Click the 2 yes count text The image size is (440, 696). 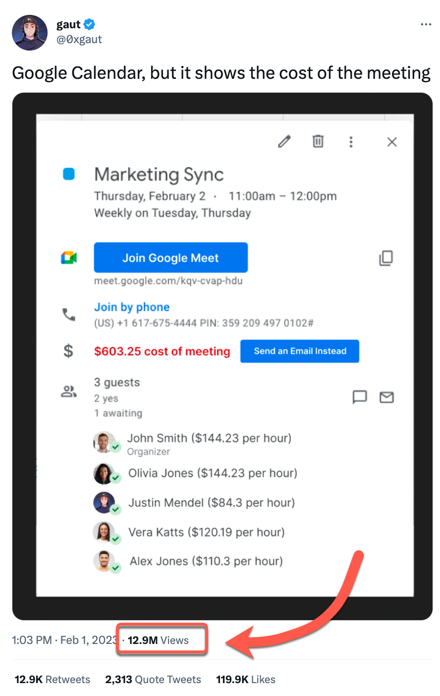pos(106,399)
